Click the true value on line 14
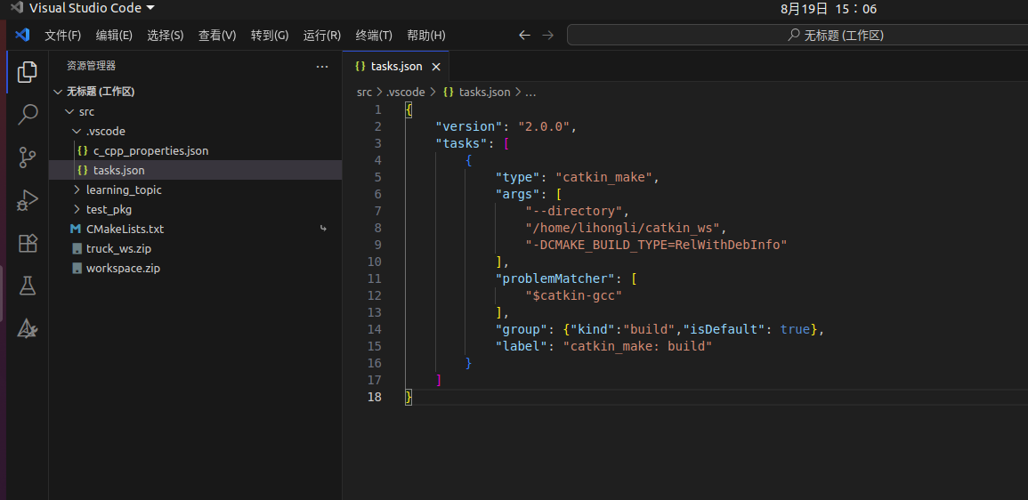Image resolution: width=1028 pixels, height=500 pixels. pyautogui.click(x=795, y=329)
